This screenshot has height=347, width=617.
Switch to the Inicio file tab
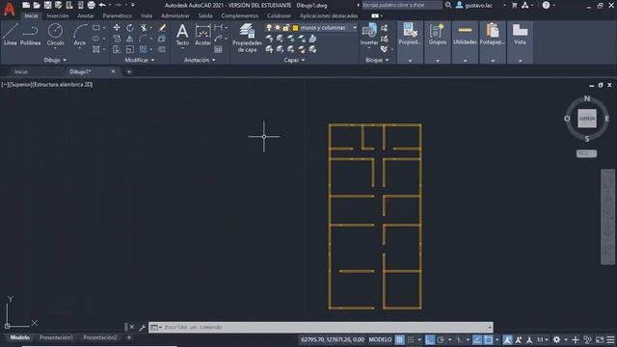click(x=21, y=72)
